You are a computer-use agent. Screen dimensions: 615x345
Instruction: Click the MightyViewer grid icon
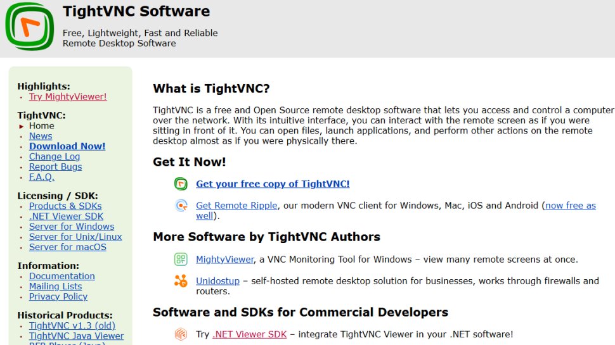tap(181, 260)
